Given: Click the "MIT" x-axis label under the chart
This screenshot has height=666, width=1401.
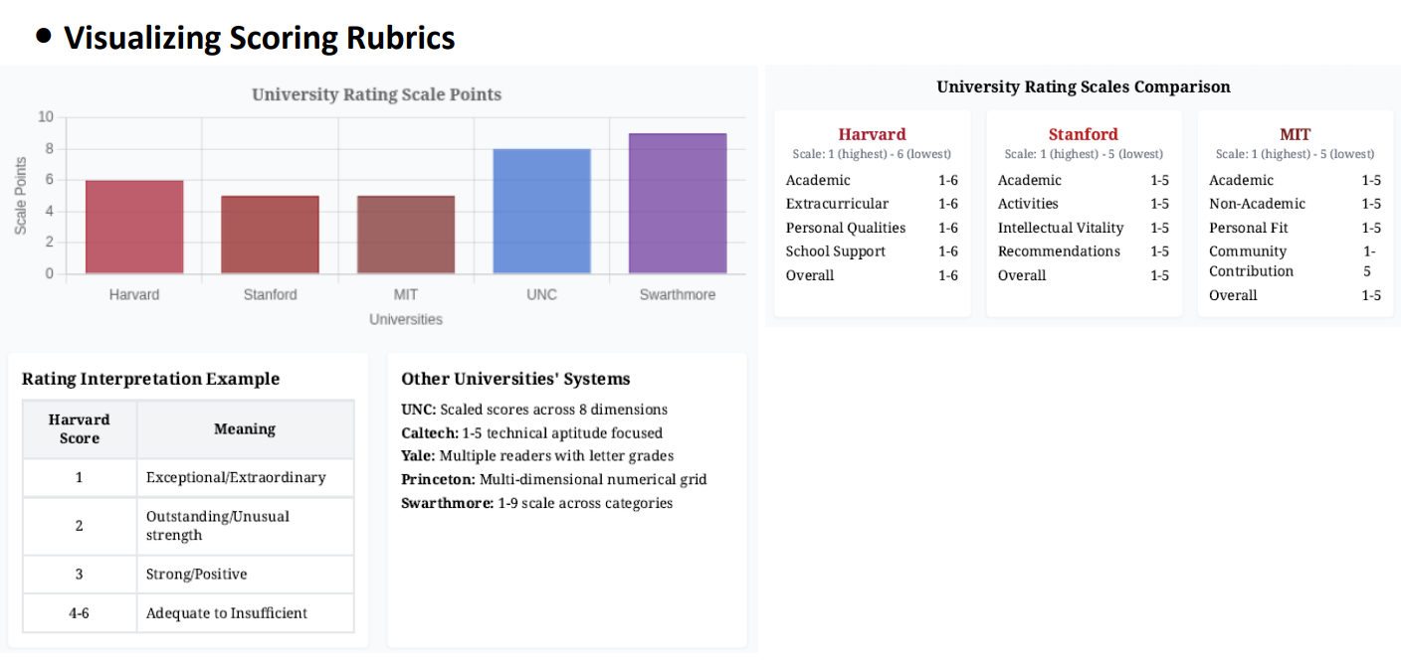Looking at the screenshot, I should 406,294.
